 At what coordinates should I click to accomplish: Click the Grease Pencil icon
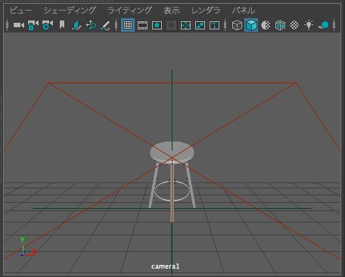105,25
